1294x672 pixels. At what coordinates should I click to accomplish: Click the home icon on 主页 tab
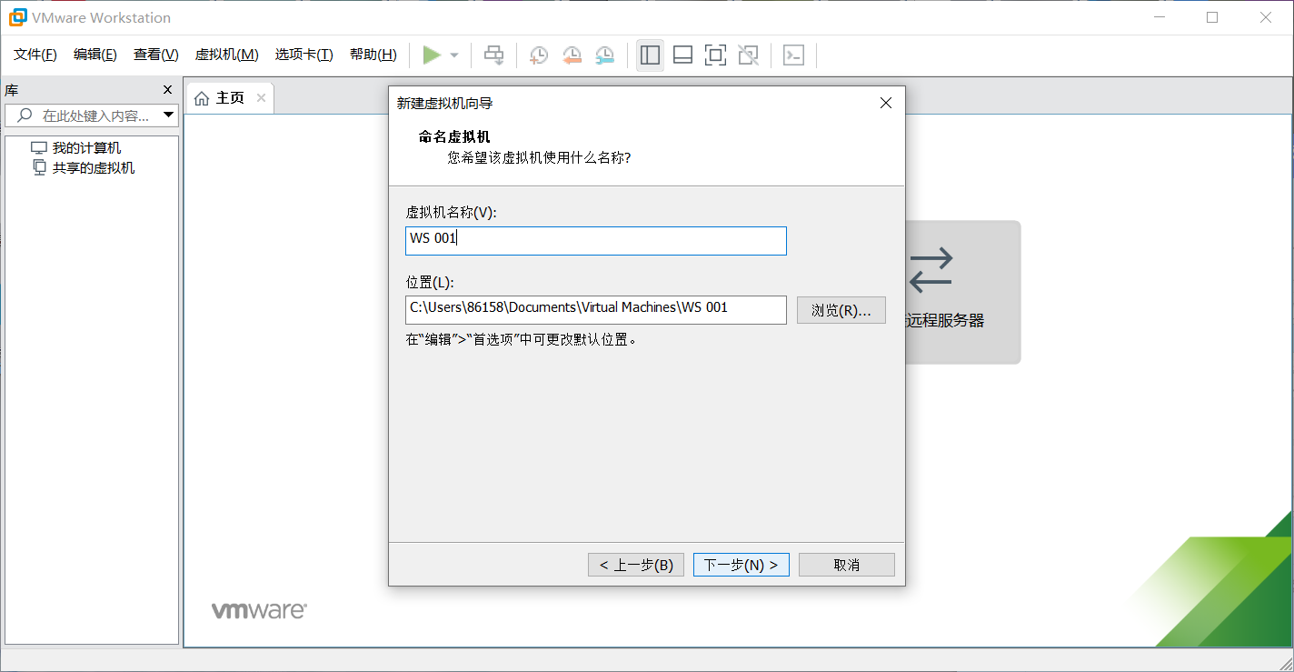coord(202,98)
